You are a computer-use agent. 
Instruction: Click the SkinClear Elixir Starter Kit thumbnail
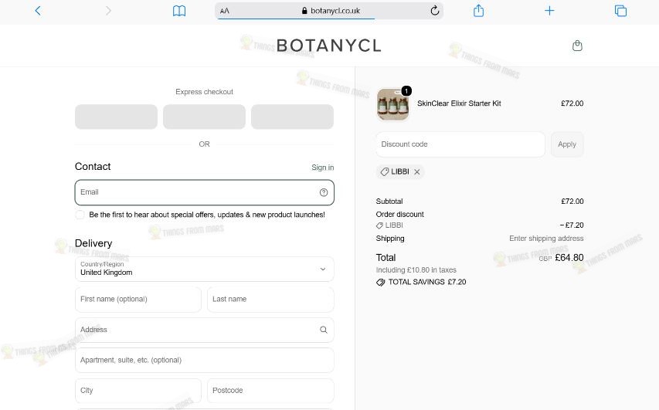click(x=393, y=104)
